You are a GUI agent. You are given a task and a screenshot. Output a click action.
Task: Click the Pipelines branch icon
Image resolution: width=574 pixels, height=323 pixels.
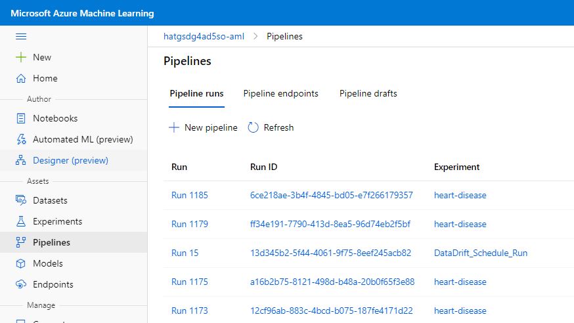[21, 242]
